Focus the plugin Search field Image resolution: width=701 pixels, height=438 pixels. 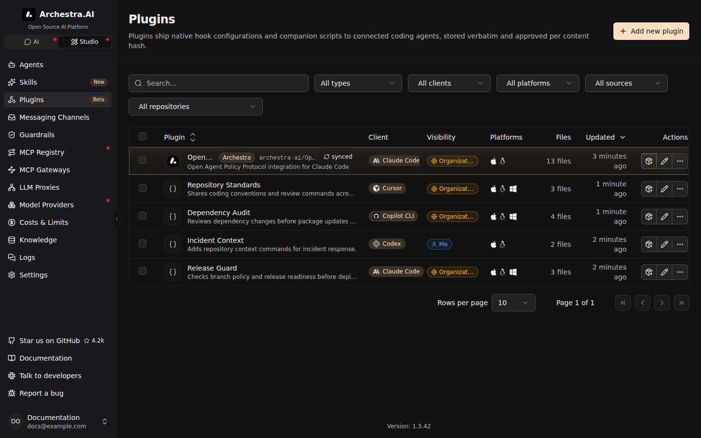[219, 83]
